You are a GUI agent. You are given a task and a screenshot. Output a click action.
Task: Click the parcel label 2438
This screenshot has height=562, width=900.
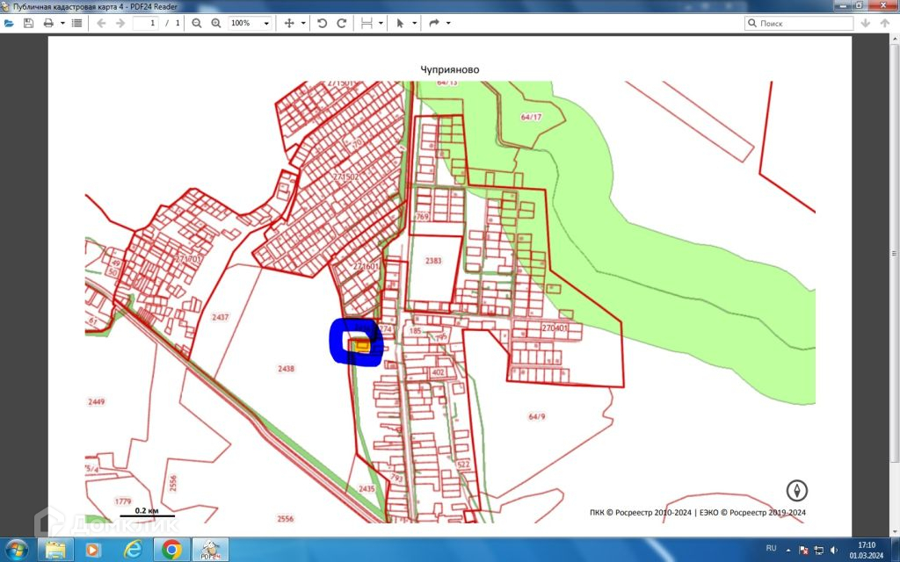(x=286, y=369)
